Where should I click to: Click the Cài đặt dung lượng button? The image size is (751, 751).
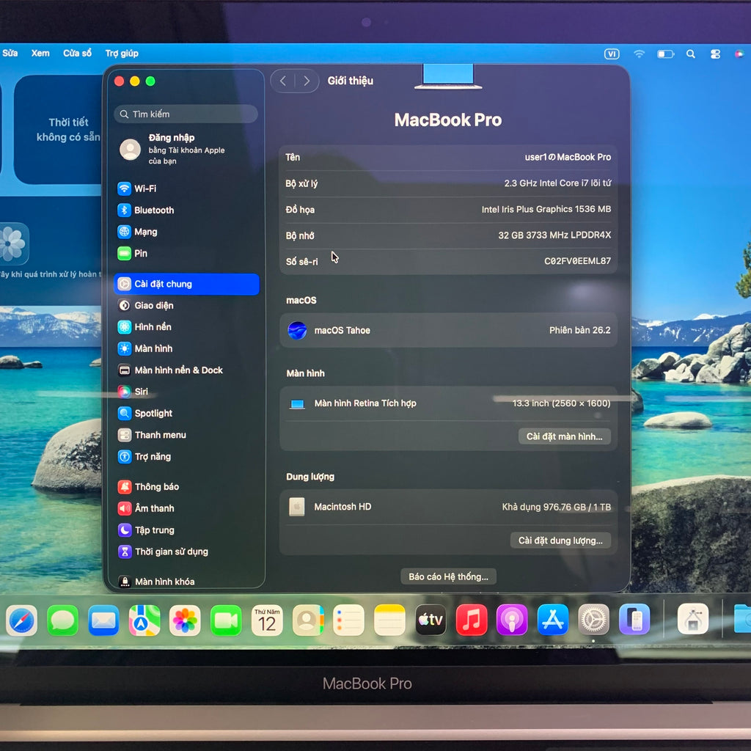[x=560, y=541]
